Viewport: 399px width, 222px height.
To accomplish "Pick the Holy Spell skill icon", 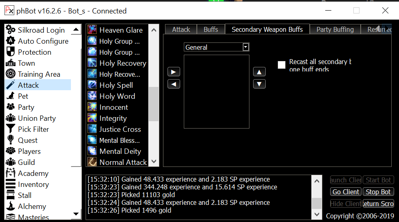I will (x=92, y=85).
